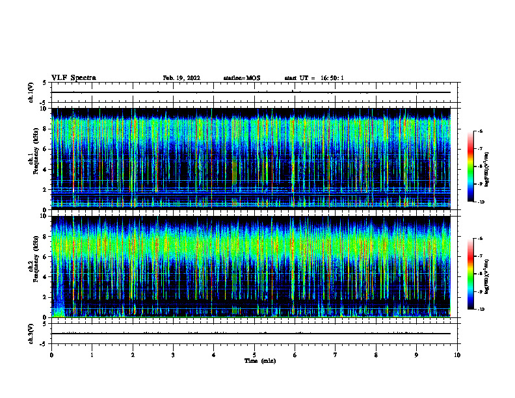Click the ch.3 voltage waveform trace
The image size is (515, 398).
(x=251, y=334)
